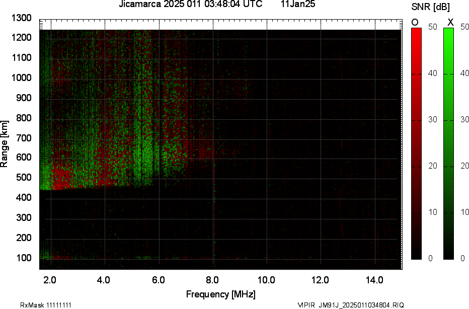Click the 'X' label above the green colorbar
The height and width of the screenshot is (309, 469).
450,22
